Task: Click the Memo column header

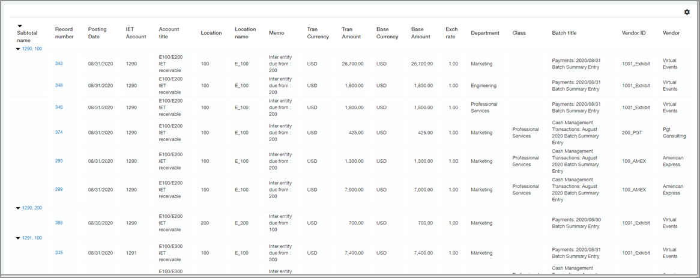Action: pyautogui.click(x=276, y=33)
